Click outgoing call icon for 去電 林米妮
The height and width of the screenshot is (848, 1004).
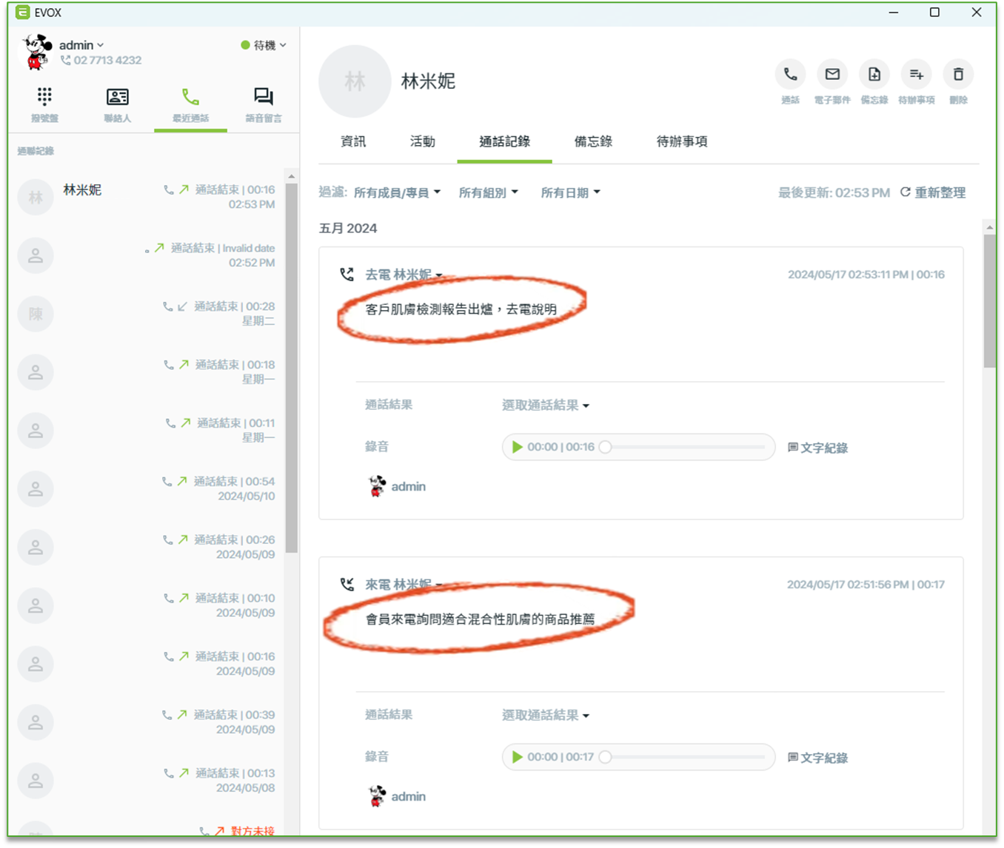347,275
